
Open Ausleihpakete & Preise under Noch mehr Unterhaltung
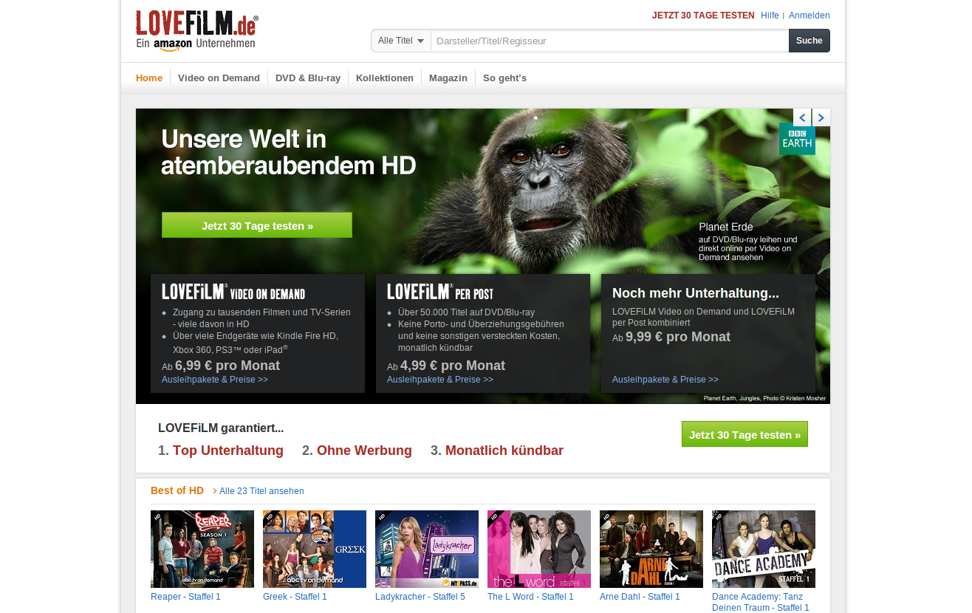[x=665, y=380]
